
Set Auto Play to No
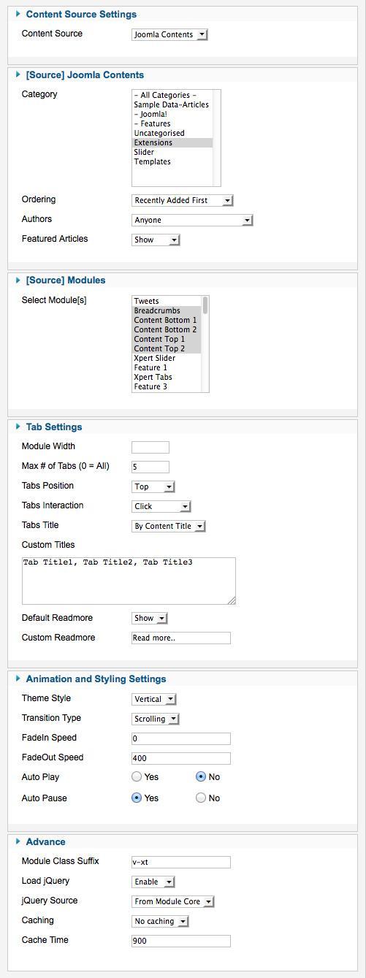201,776
